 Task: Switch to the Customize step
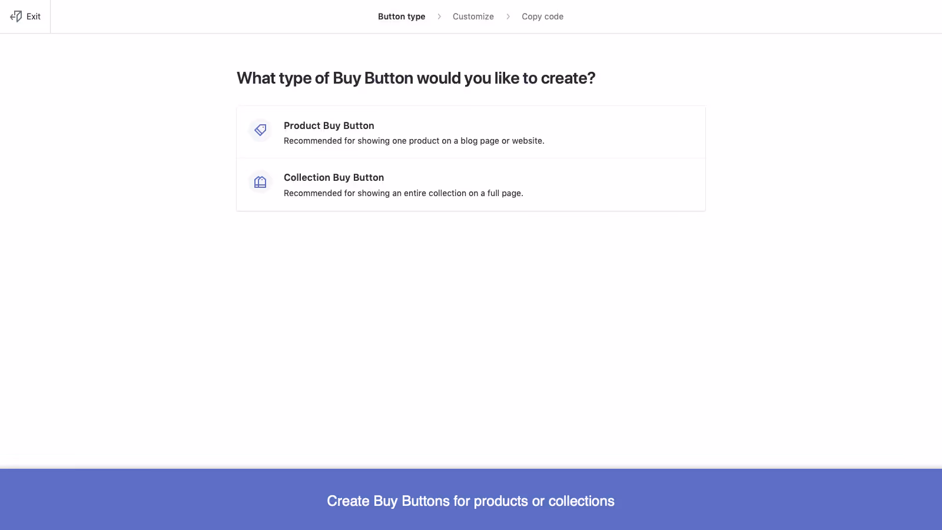click(473, 16)
